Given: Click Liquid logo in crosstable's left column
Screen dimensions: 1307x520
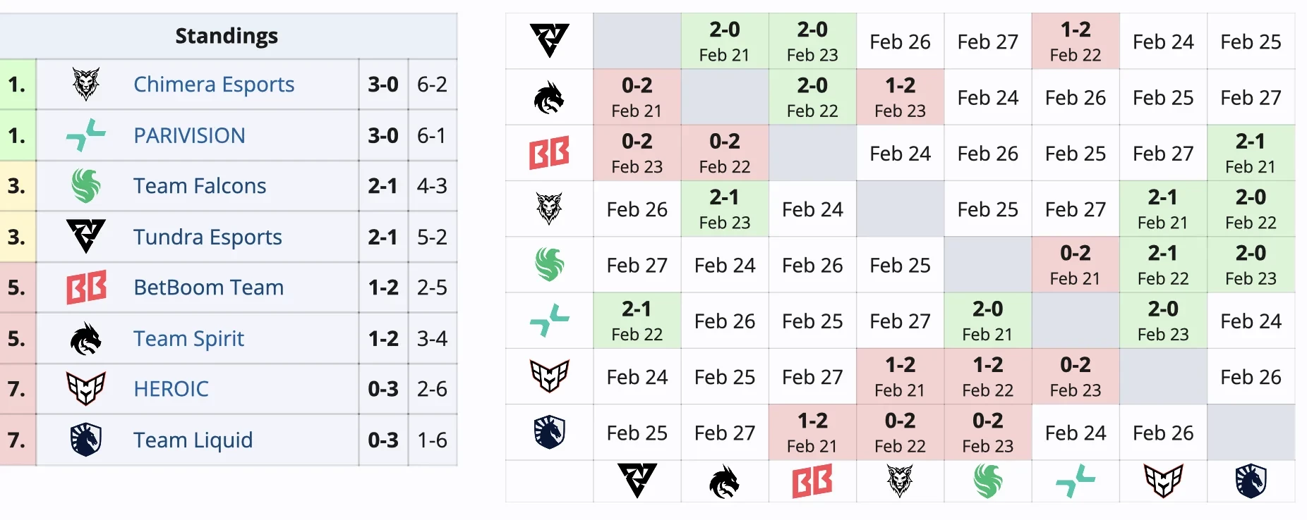Looking at the screenshot, I should 550,432.
